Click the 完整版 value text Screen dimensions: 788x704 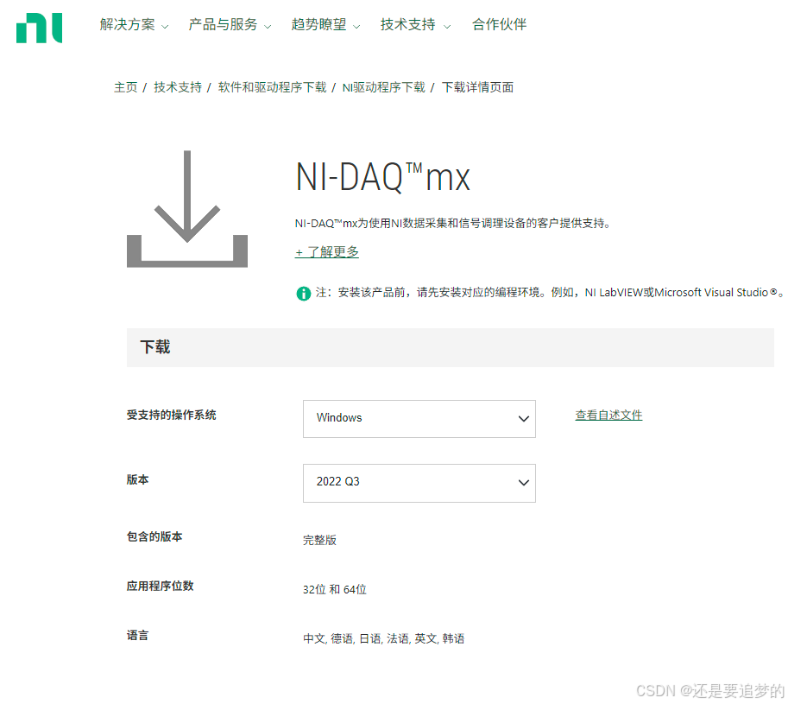[x=319, y=540]
